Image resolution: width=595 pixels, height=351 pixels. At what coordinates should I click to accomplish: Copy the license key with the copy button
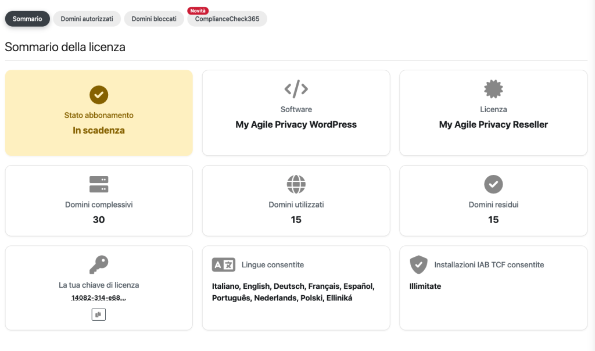click(99, 314)
